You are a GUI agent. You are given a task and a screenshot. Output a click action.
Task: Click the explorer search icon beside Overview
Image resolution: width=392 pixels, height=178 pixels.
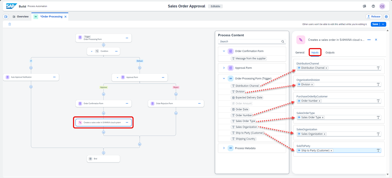point(6,17)
